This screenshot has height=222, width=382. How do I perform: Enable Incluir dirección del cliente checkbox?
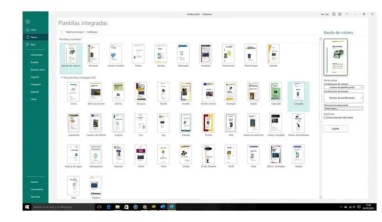coord(325,118)
